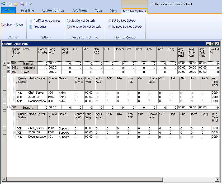Expand the 9091 Marketing queue group
Viewport: 222px width, 184px height.
pyautogui.click(x=8, y=67)
